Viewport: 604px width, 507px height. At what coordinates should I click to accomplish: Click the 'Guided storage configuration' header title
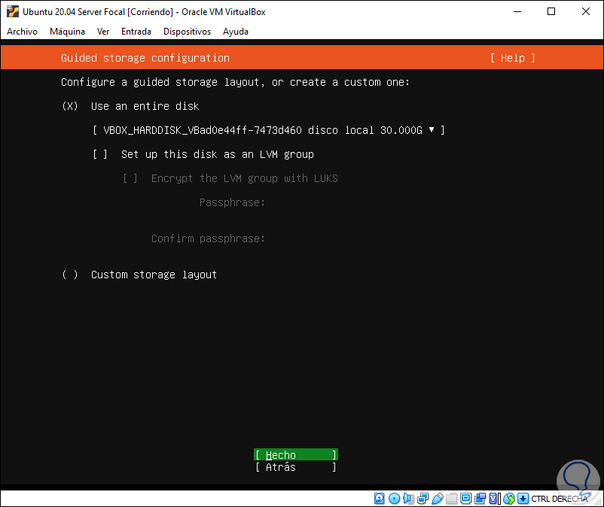pyautogui.click(x=145, y=58)
